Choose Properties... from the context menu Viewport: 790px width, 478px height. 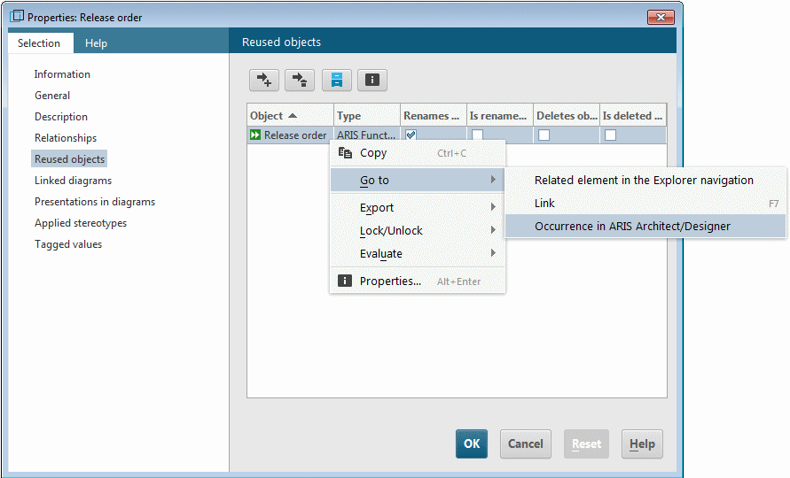click(x=418, y=281)
